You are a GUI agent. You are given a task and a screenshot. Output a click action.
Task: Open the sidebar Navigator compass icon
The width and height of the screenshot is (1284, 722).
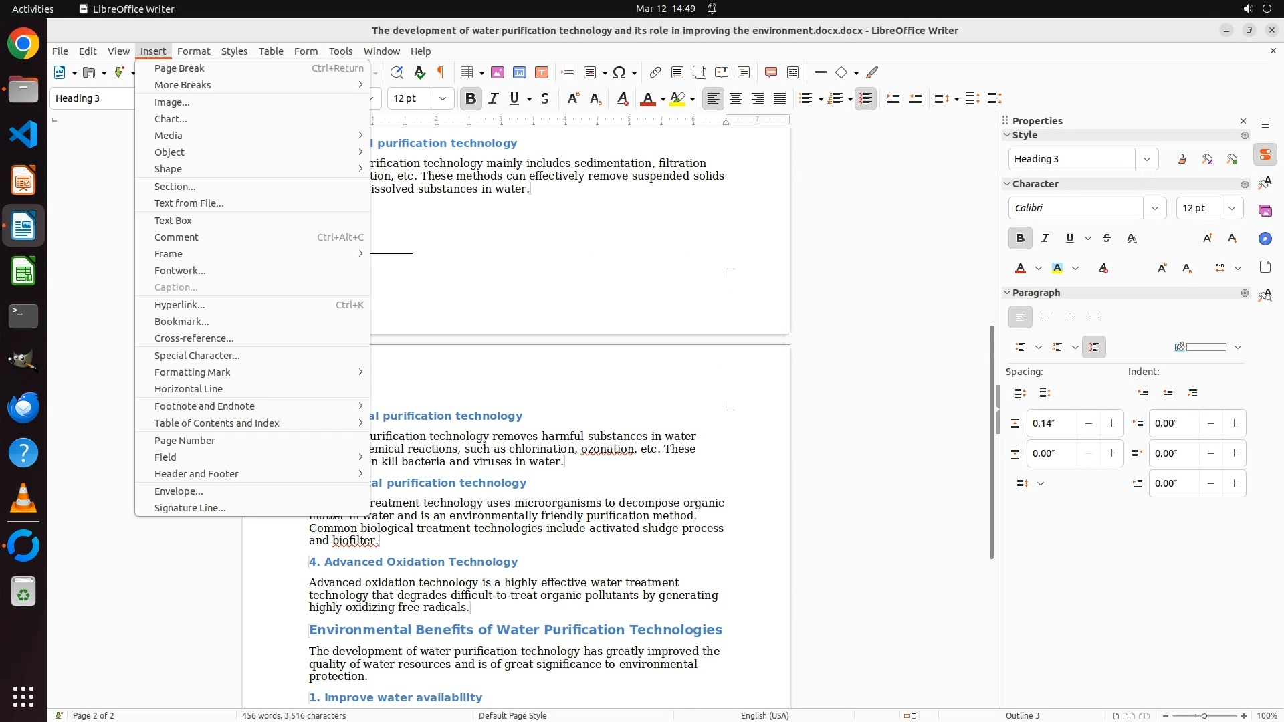click(1265, 239)
